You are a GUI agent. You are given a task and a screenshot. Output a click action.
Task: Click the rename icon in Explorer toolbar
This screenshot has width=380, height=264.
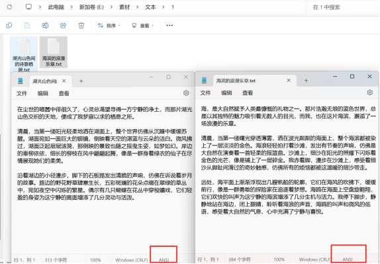(45, 25)
